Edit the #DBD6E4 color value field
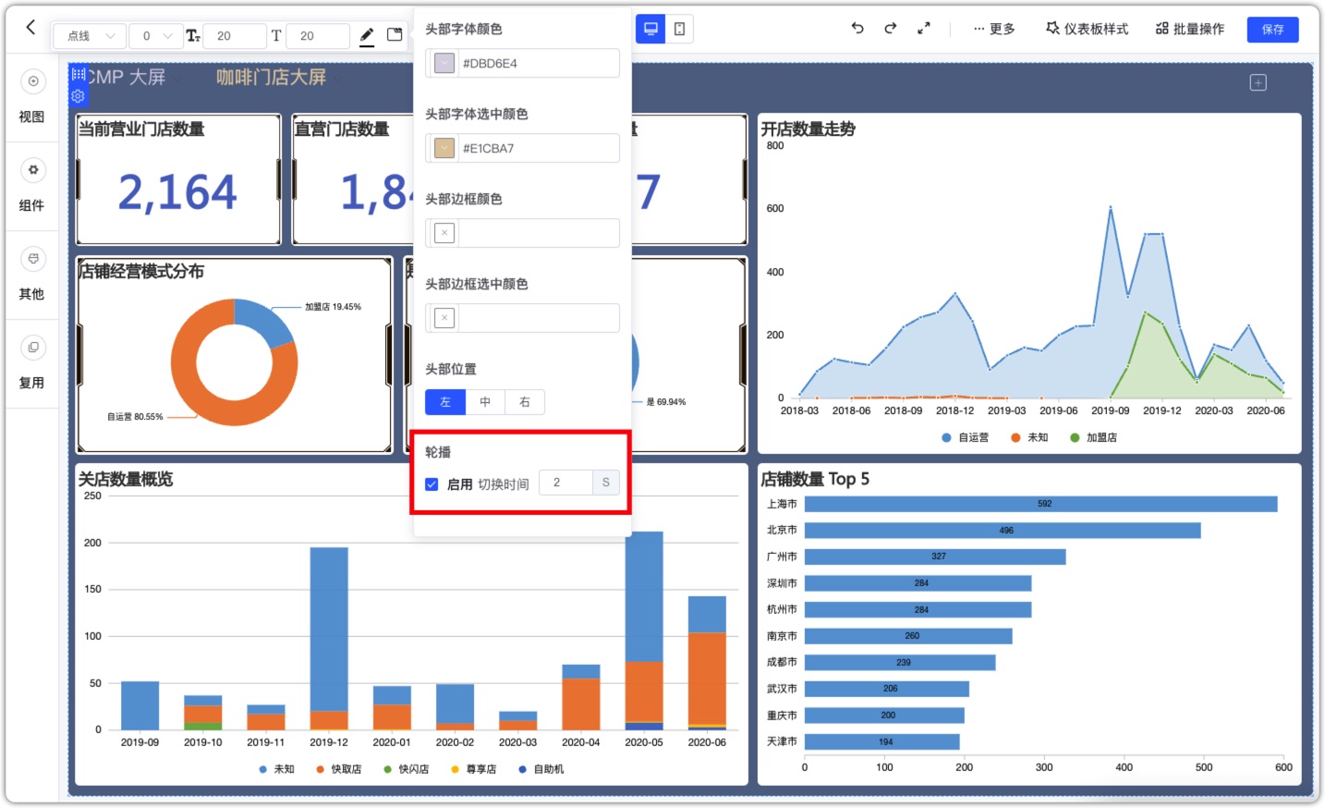This screenshot has height=808, width=1325. click(x=538, y=63)
